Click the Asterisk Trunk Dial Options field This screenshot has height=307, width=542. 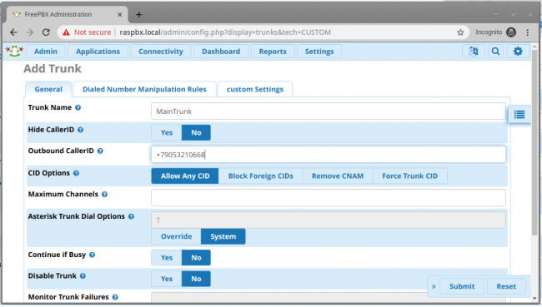click(x=329, y=220)
